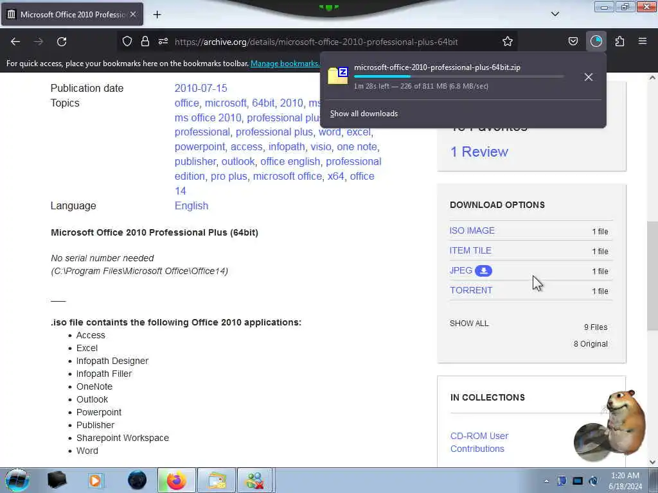Open the 'office english' topic link
This screenshot has height=493, width=658.
click(x=290, y=161)
